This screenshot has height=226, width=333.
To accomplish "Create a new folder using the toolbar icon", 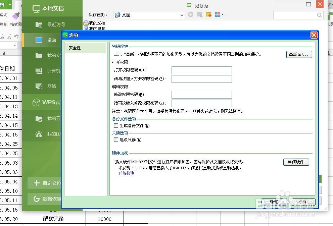I will click(x=209, y=14).
